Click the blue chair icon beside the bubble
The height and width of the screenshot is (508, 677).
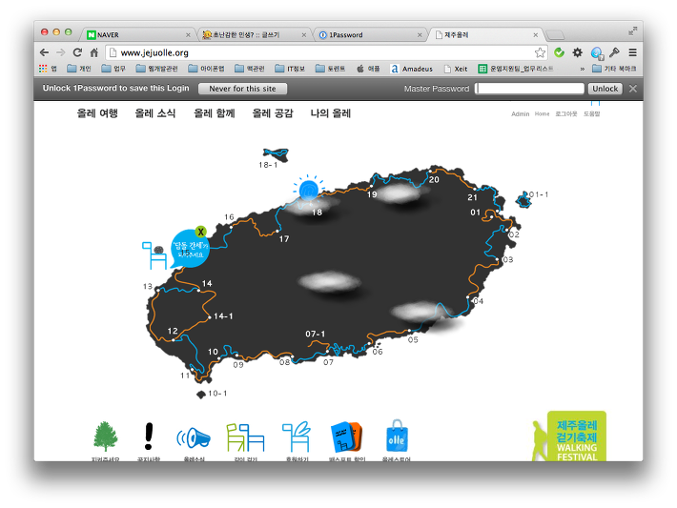pyautogui.click(x=154, y=255)
